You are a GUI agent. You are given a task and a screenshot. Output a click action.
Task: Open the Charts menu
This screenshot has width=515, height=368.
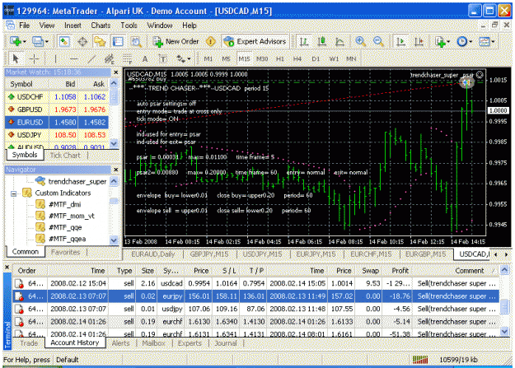pos(101,26)
